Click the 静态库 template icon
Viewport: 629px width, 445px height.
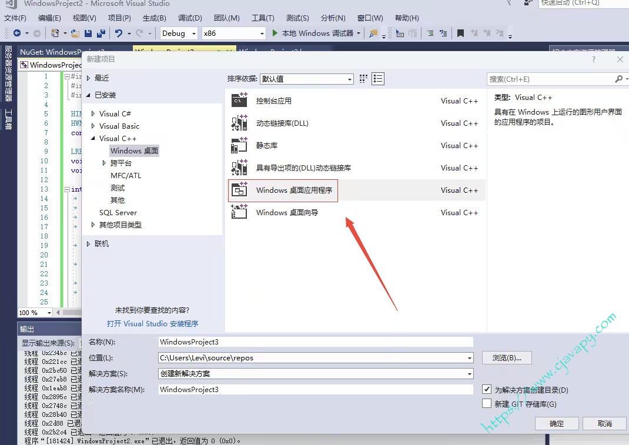[239, 145]
